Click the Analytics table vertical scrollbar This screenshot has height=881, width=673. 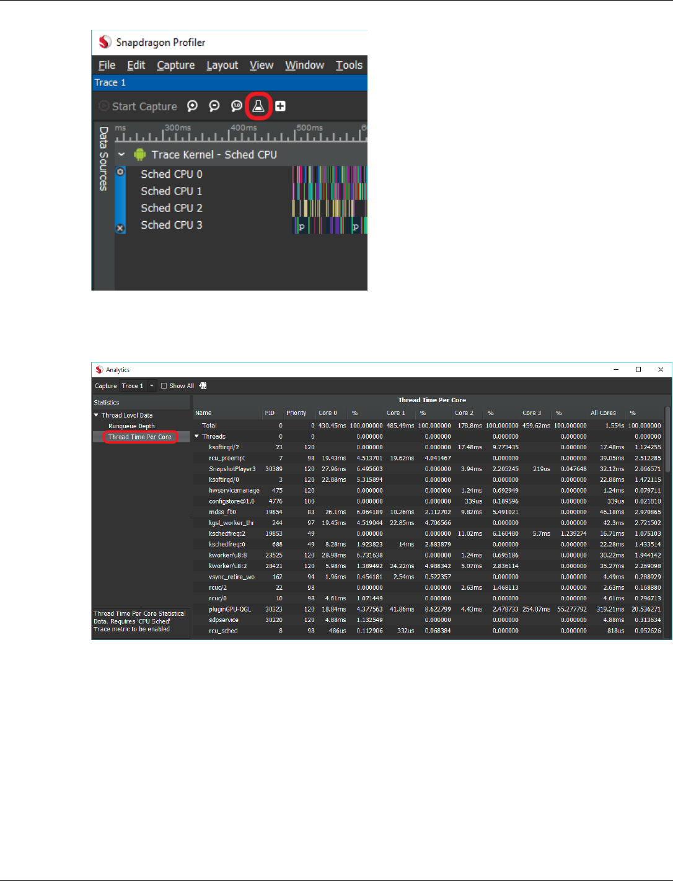[667, 440]
